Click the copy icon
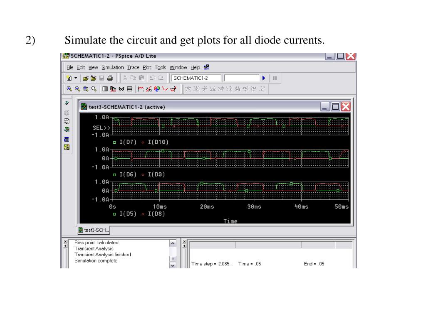This screenshot has height=319, width=426. tap(133, 78)
